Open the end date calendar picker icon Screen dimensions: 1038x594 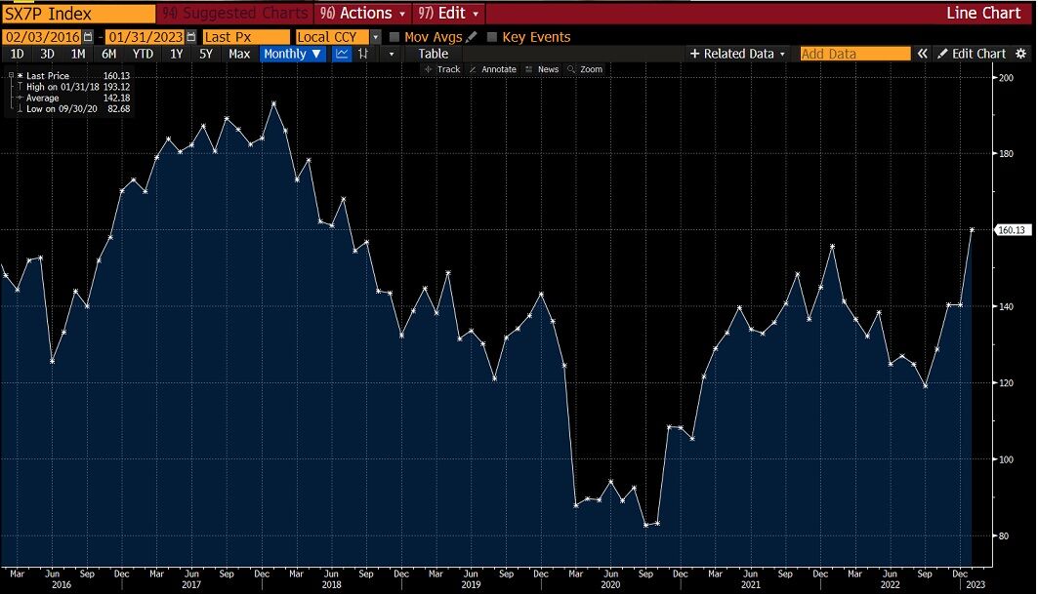[191, 37]
